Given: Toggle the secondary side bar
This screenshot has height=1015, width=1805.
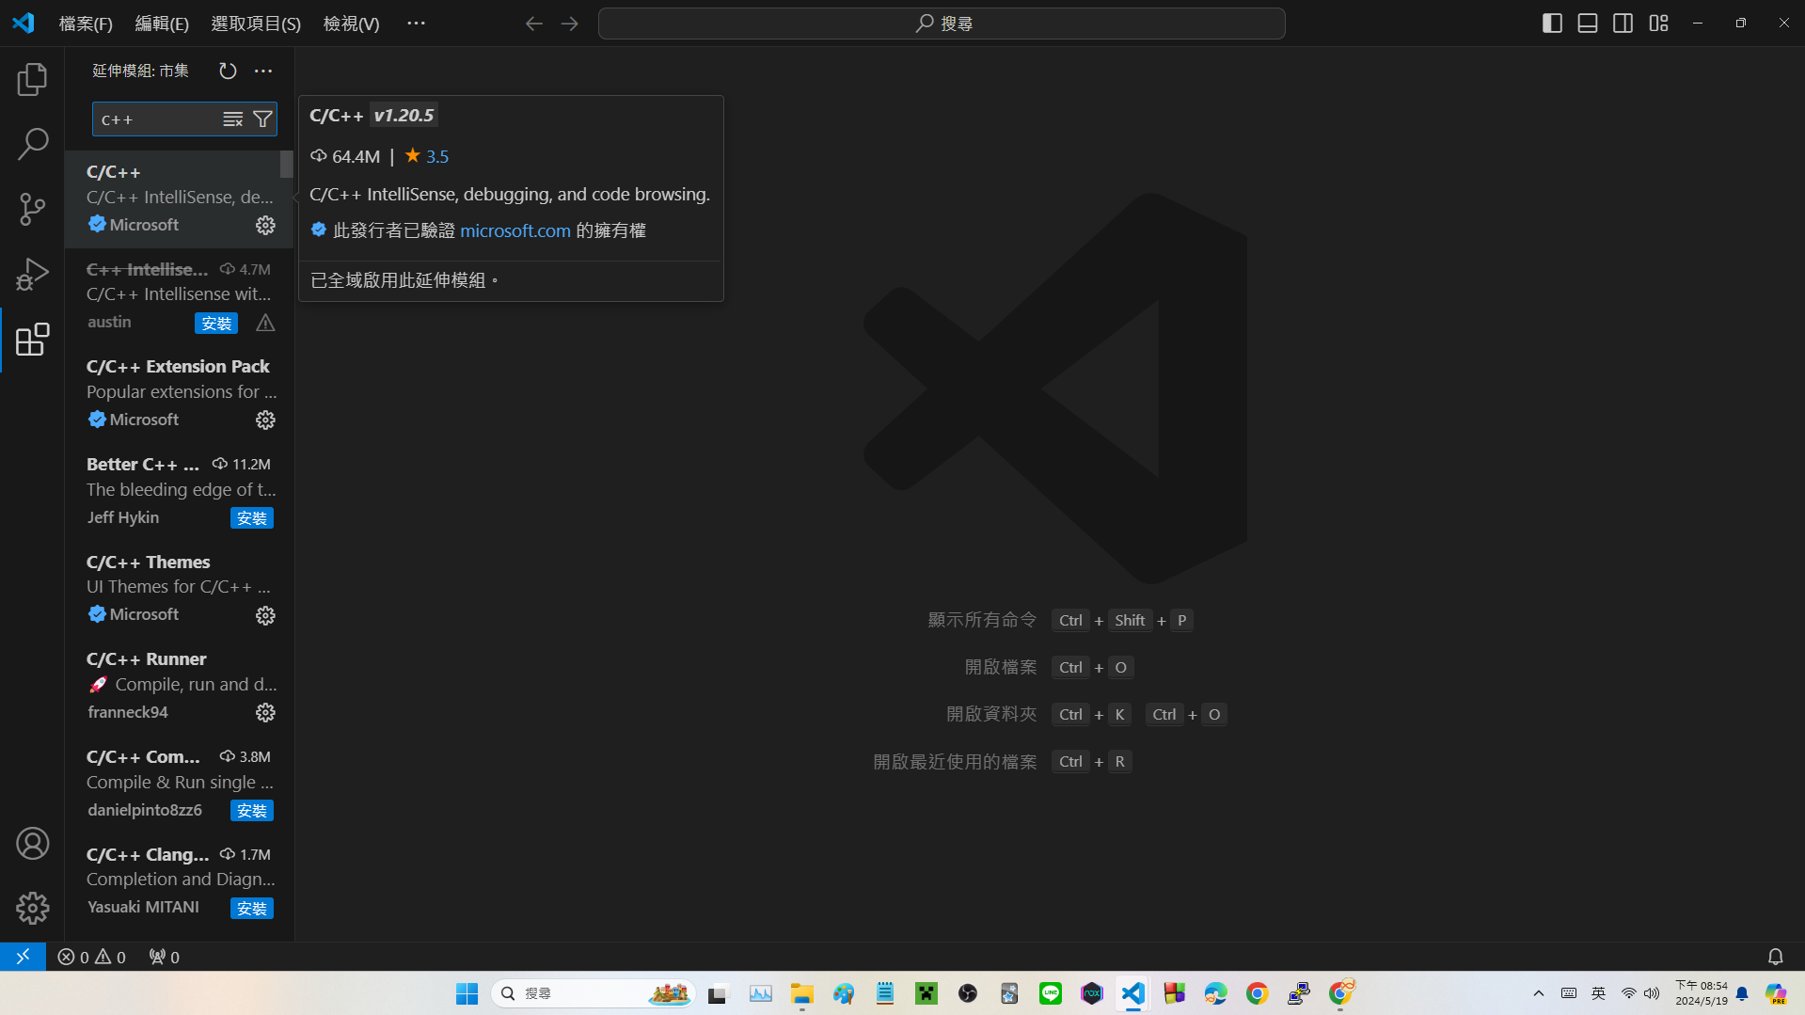Looking at the screenshot, I should 1623,24.
